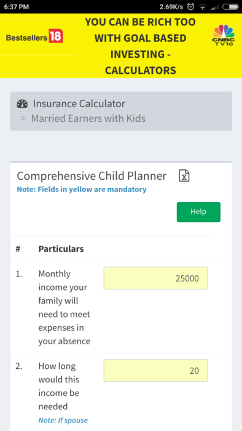242x431 pixels.
Task: Tap the yellow banner title text
Action: [x=140, y=46]
